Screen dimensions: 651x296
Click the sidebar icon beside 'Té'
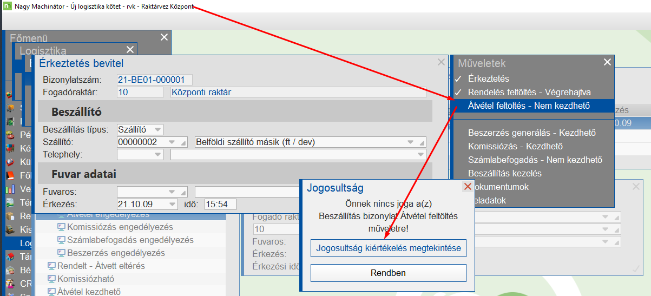click(x=10, y=203)
